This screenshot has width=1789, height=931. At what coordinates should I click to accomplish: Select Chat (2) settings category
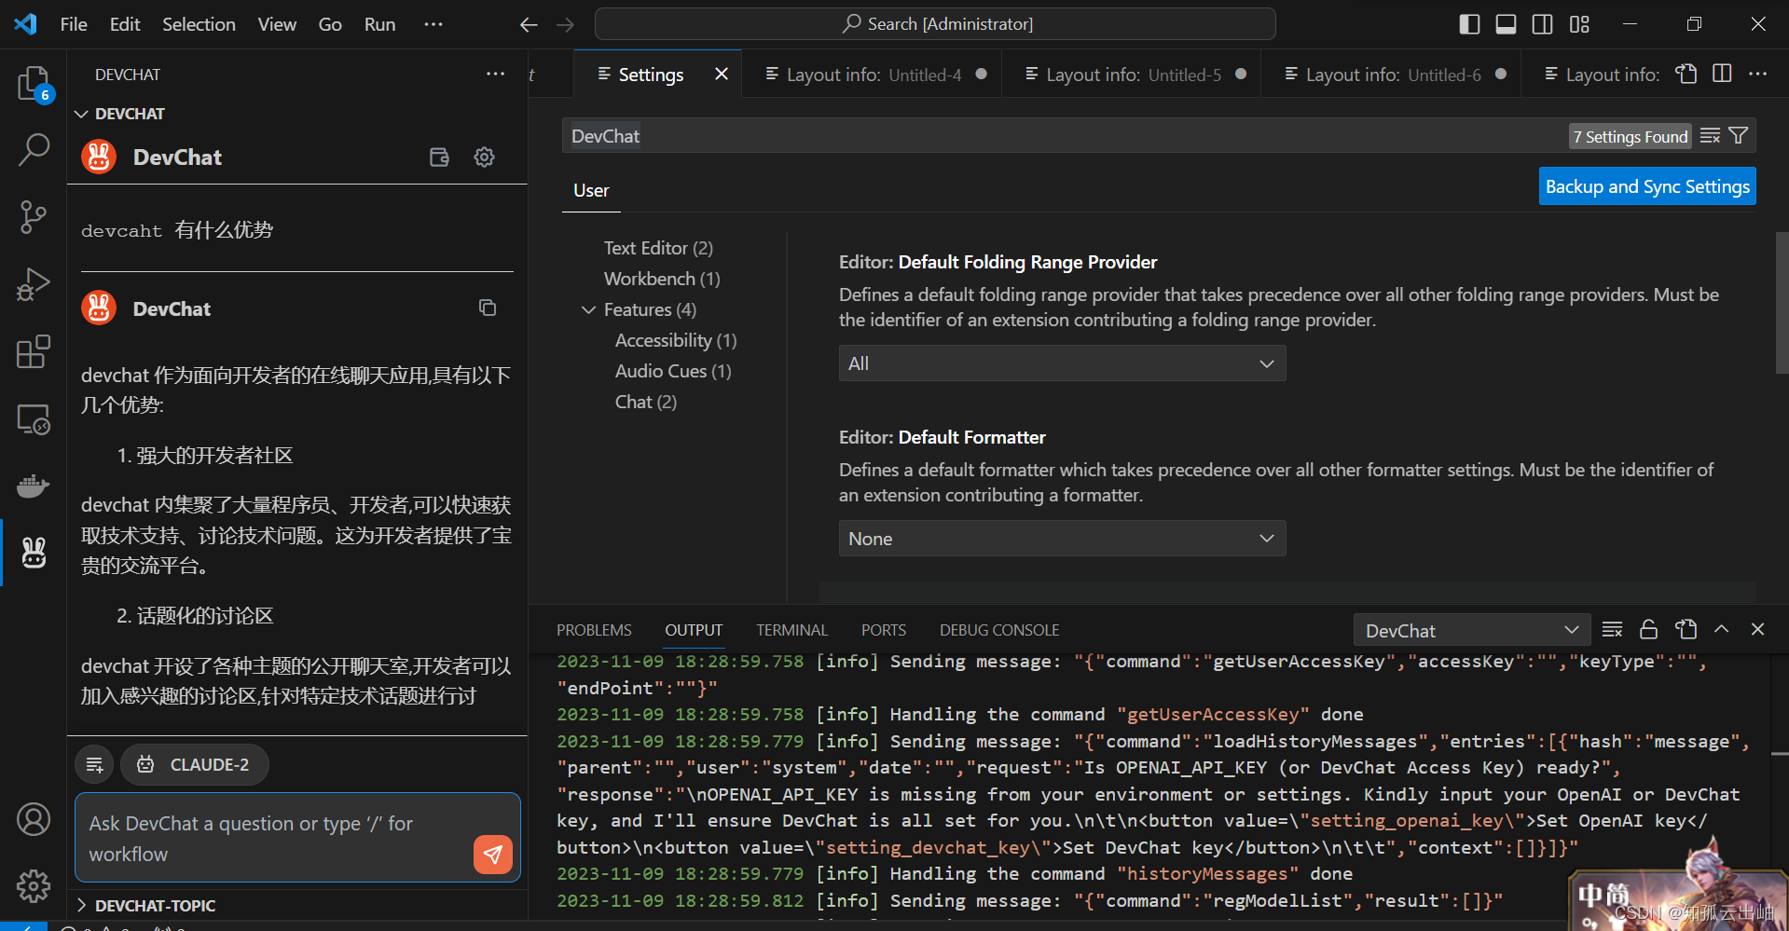[646, 402]
